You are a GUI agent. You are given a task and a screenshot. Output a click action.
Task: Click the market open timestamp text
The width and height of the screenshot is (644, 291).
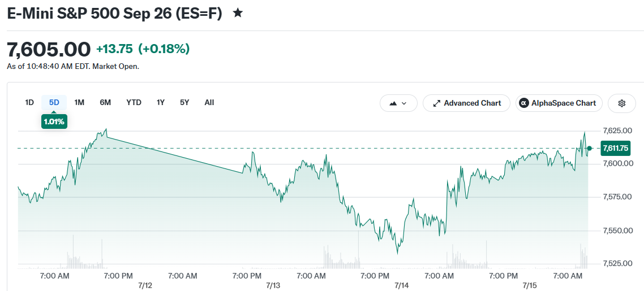point(73,67)
